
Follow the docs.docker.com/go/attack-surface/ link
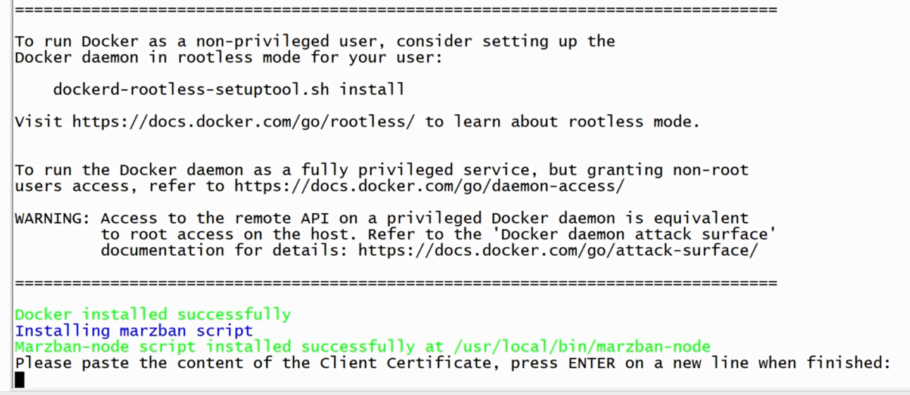[558, 250]
